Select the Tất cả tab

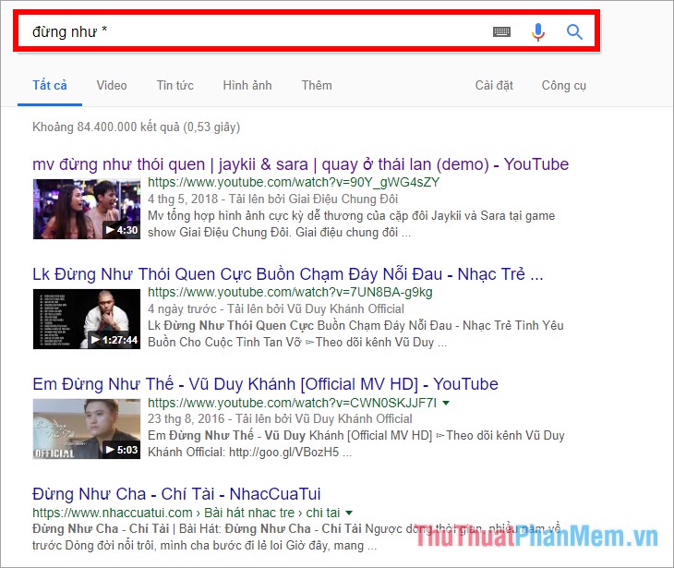click(50, 85)
